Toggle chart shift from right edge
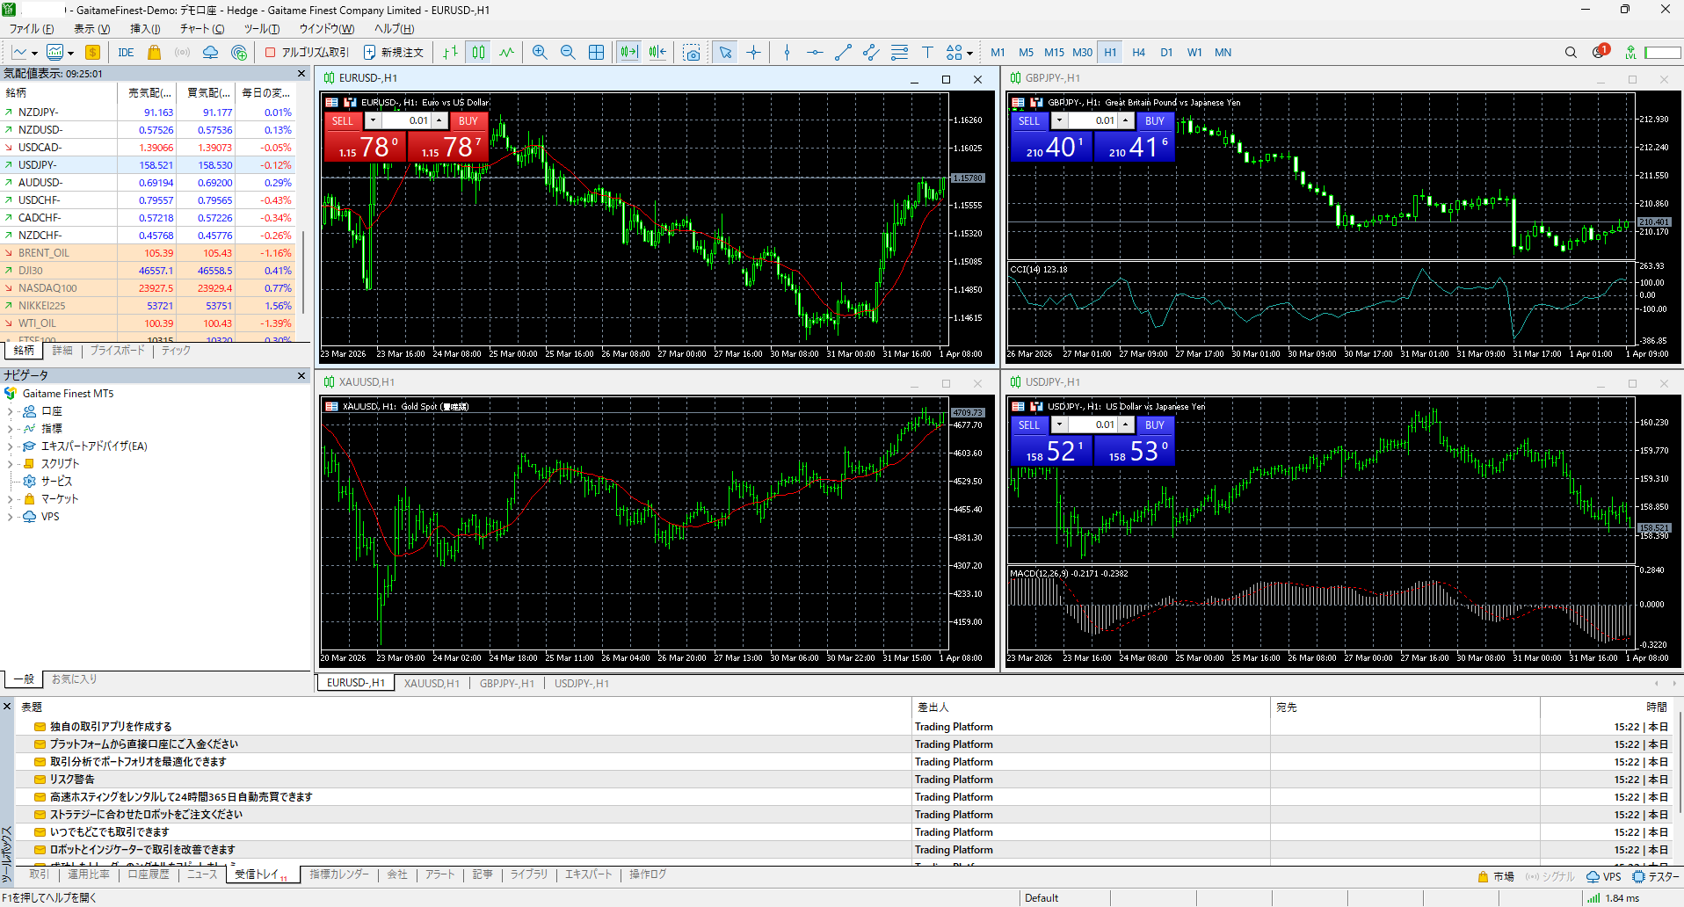 [x=657, y=53]
